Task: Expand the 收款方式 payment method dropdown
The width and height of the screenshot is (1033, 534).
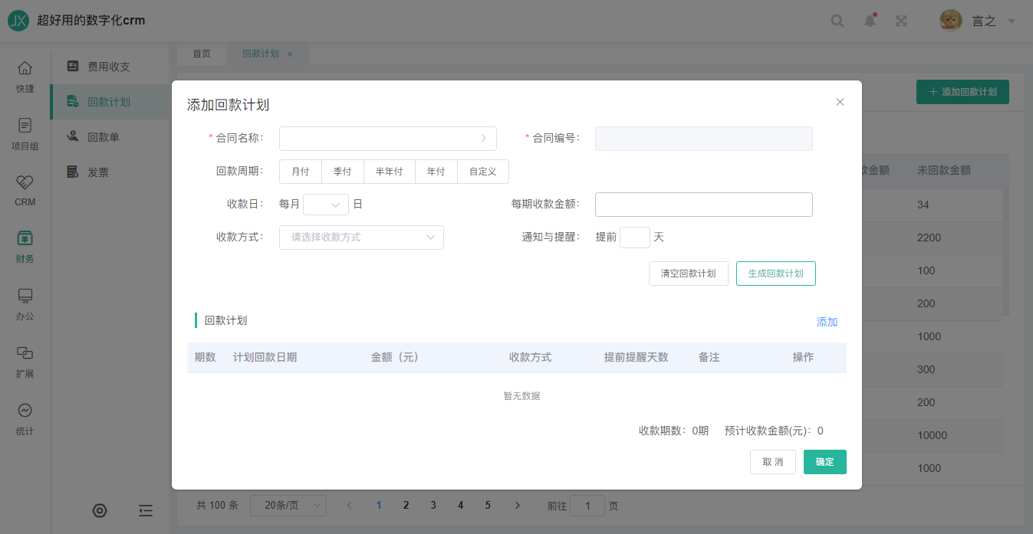Action: tap(361, 238)
